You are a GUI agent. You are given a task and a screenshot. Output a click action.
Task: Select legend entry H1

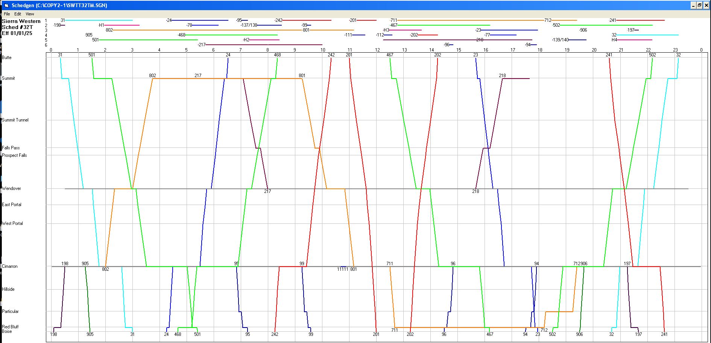pyautogui.click(x=101, y=25)
